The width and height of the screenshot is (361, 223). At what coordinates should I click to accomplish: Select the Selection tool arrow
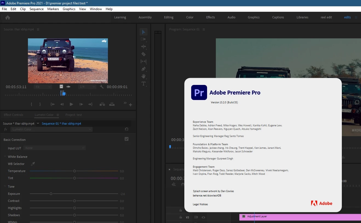coord(144,32)
